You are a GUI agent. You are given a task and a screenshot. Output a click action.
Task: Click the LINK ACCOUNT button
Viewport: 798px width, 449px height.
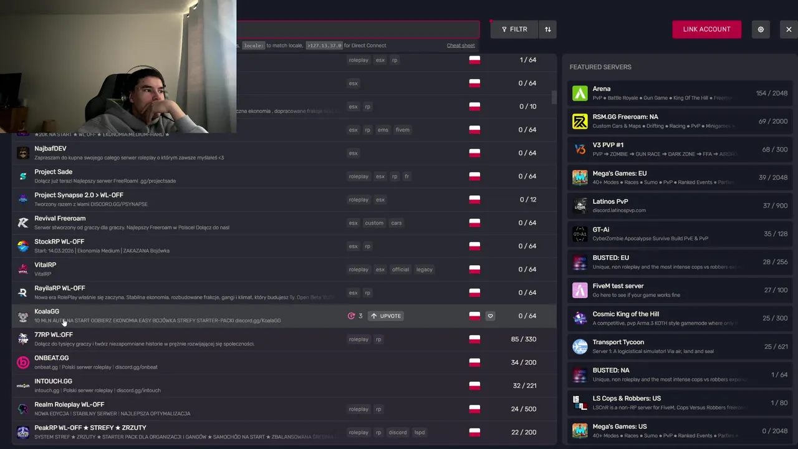(x=706, y=29)
